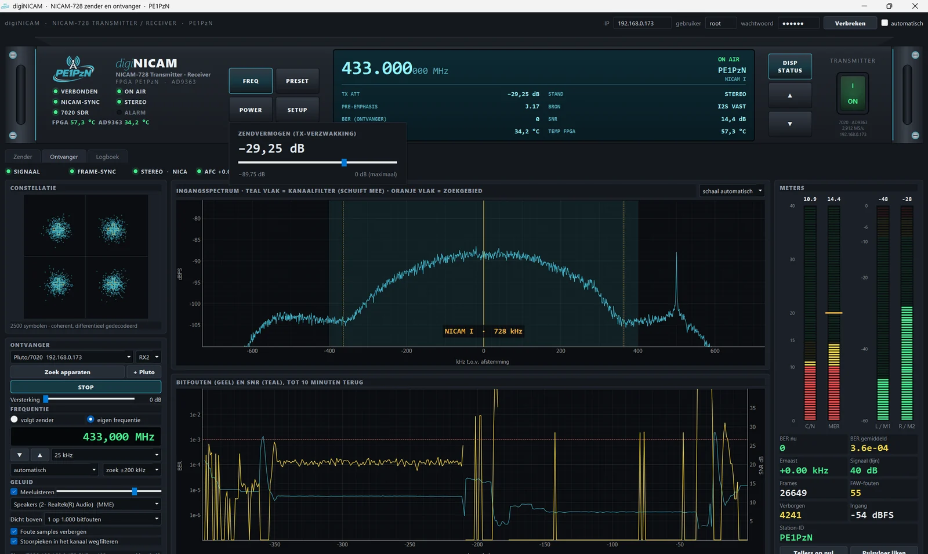Select the 'volgt zender' radio button
Viewport: 928px width, 554px height.
14,419
